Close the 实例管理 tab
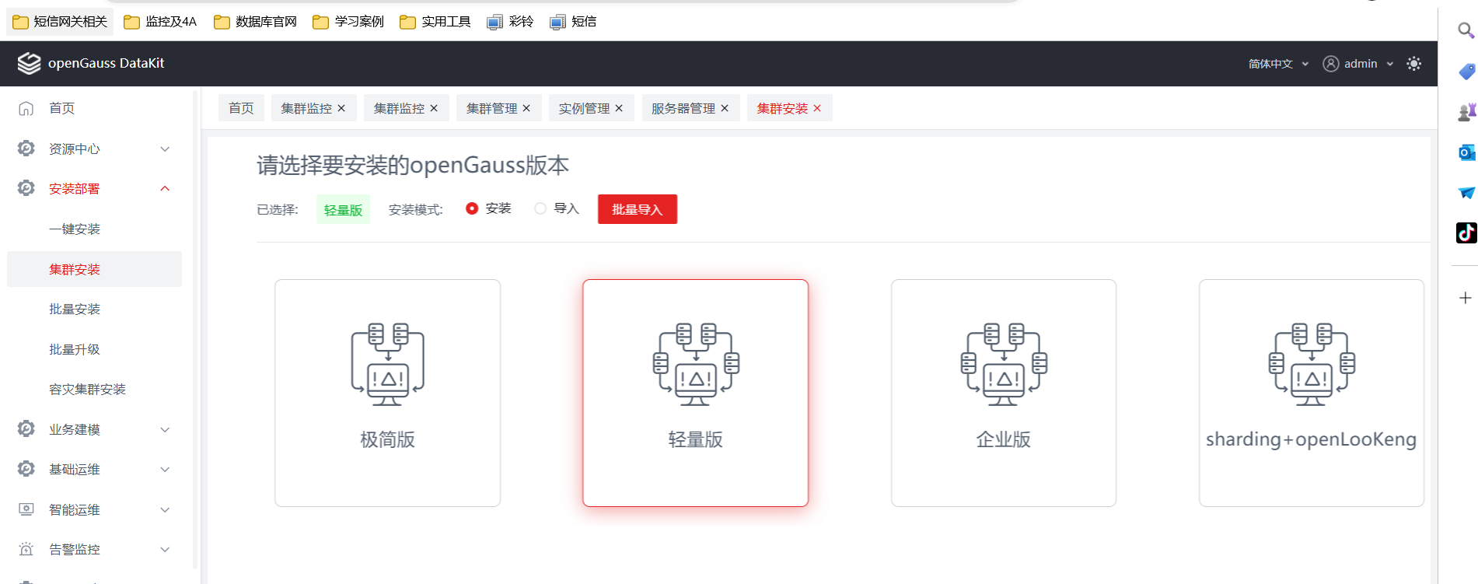This screenshot has width=1478, height=584. (619, 108)
